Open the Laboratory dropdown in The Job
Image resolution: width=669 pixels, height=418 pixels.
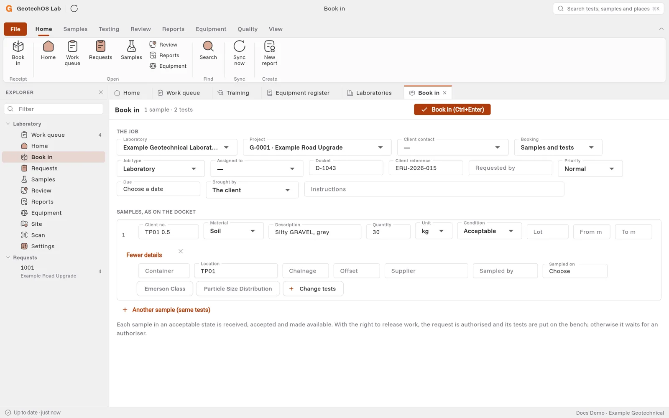point(177,148)
